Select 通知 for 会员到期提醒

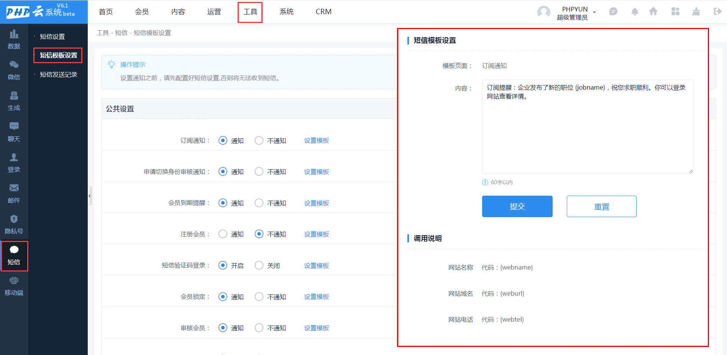tap(223, 203)
